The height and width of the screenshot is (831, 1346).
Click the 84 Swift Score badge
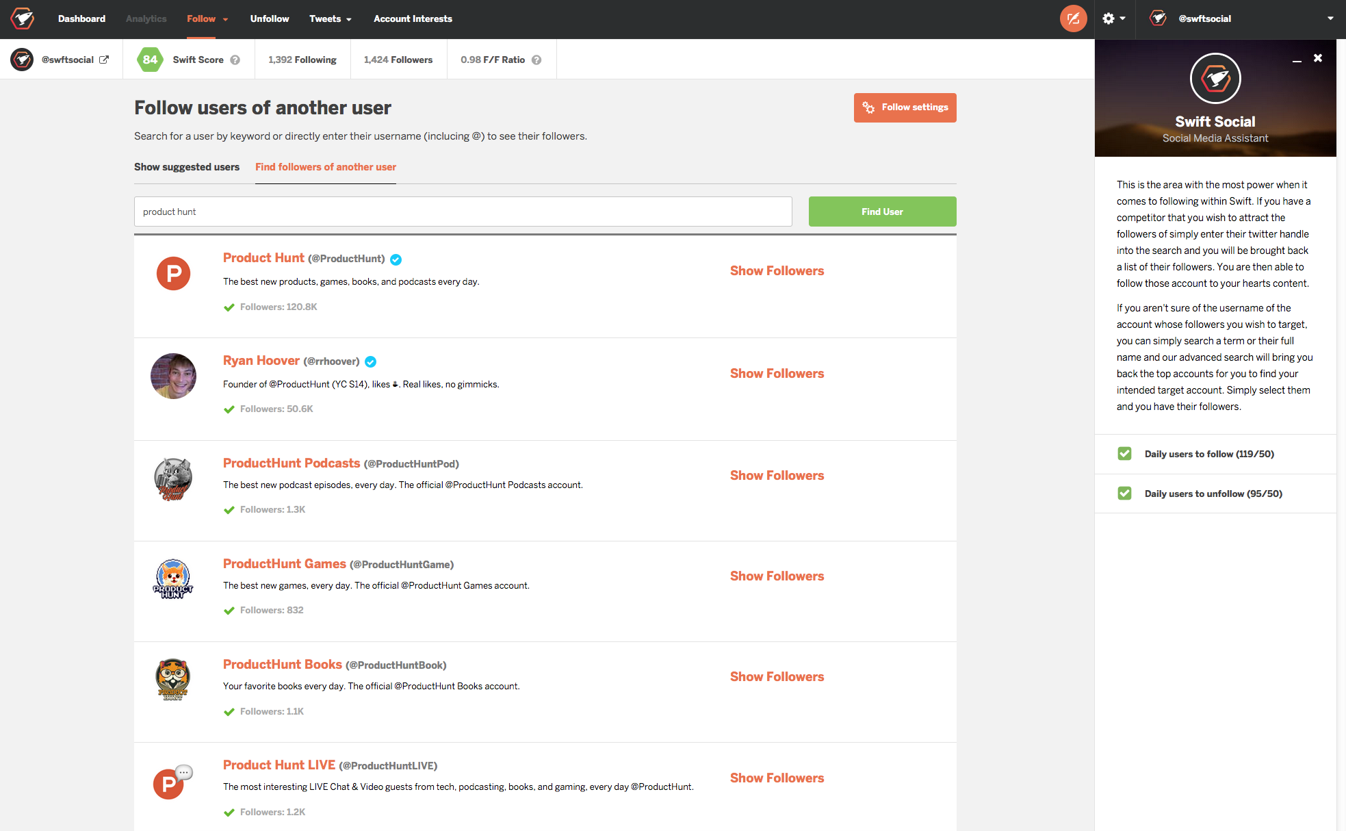point(150,60)
